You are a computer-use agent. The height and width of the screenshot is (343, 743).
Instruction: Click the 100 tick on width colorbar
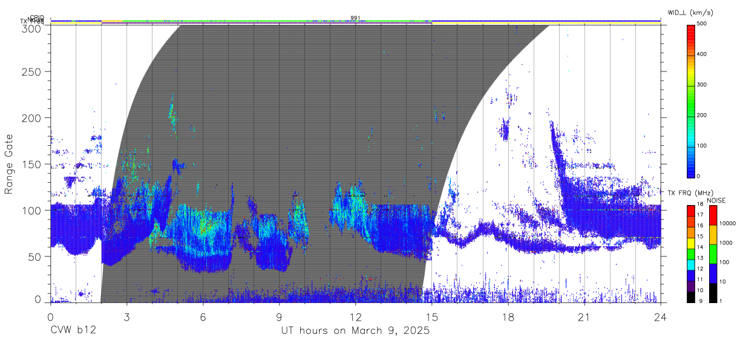[x=702, y=146]
